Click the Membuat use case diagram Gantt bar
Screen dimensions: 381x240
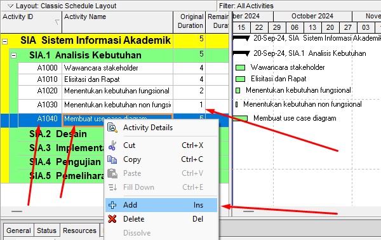click(x=240, y=119)
